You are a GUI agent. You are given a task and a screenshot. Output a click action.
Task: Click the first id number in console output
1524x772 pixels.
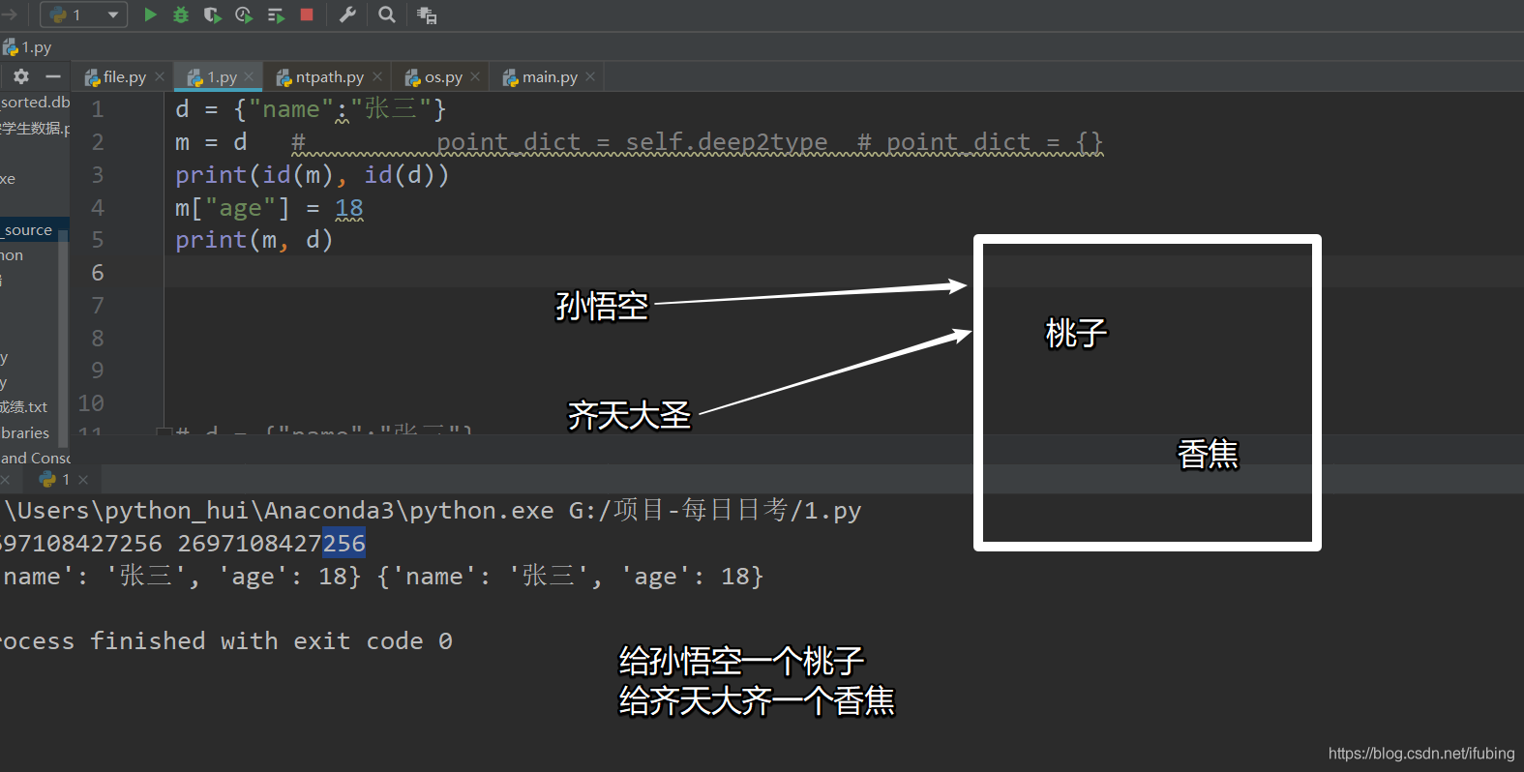point(81,543)
